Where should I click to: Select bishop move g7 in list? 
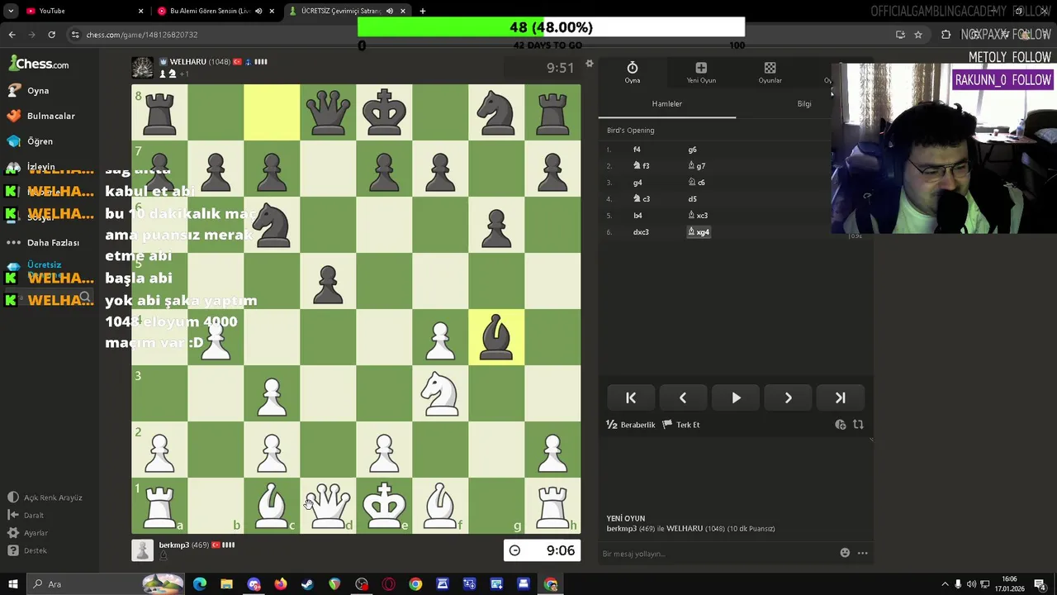(x=697, y=166)
